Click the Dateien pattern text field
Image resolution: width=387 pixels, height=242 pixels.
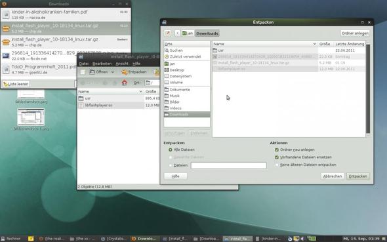(228, 165)
